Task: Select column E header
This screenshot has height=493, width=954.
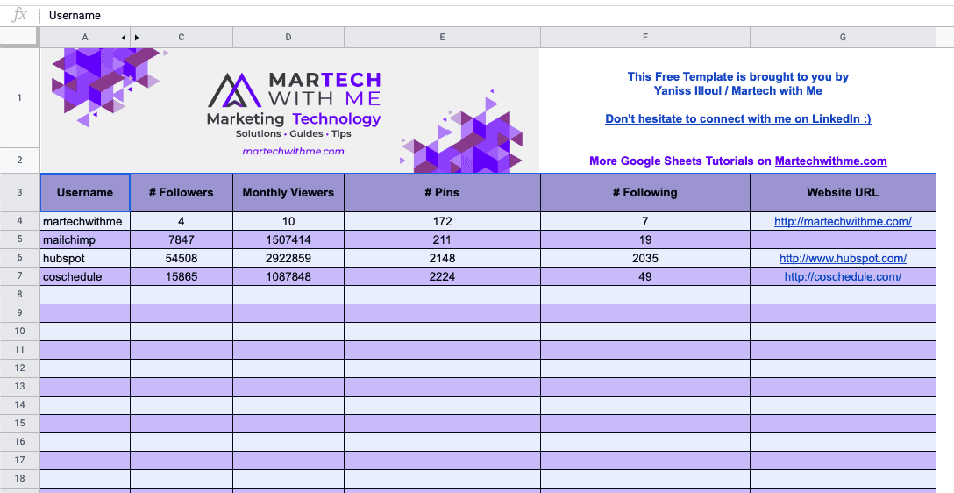Action: tap(442, 38)
